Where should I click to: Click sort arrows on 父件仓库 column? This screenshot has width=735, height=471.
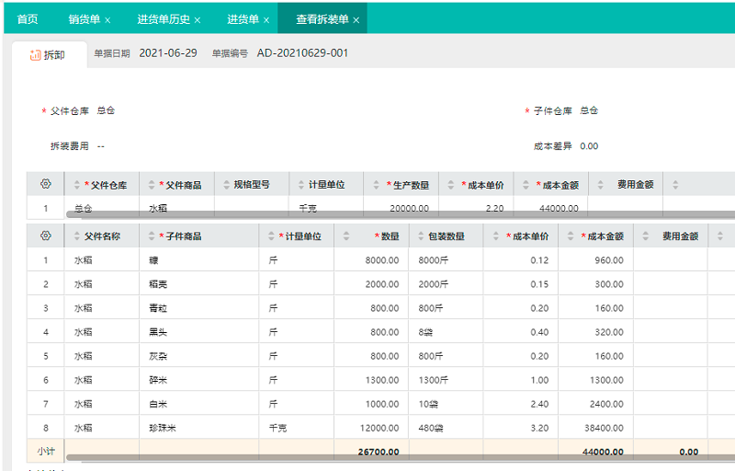(77, 185)
